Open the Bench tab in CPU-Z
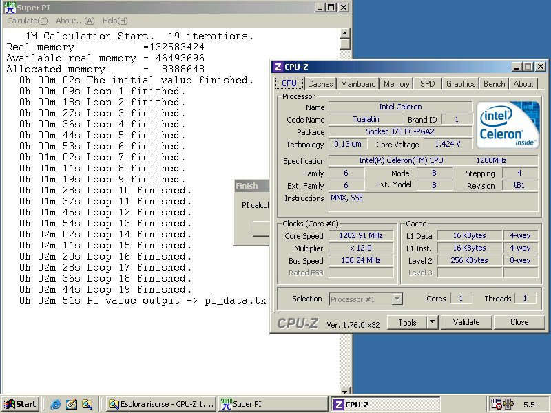The image size is (551, 413). point(494,84)
